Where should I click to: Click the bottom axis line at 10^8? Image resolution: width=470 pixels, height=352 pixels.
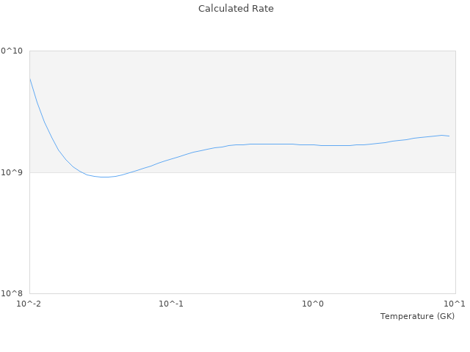(x=242, y=293)
